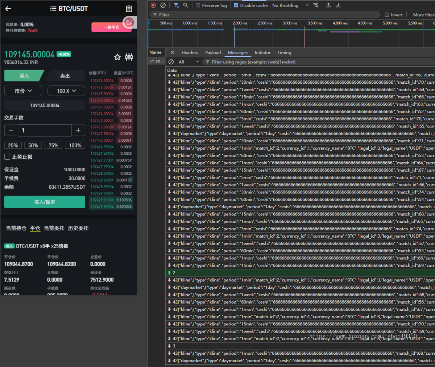Select the 50% amount button
The width and height of the screenshot is (435, 367).
coord(33,145)
